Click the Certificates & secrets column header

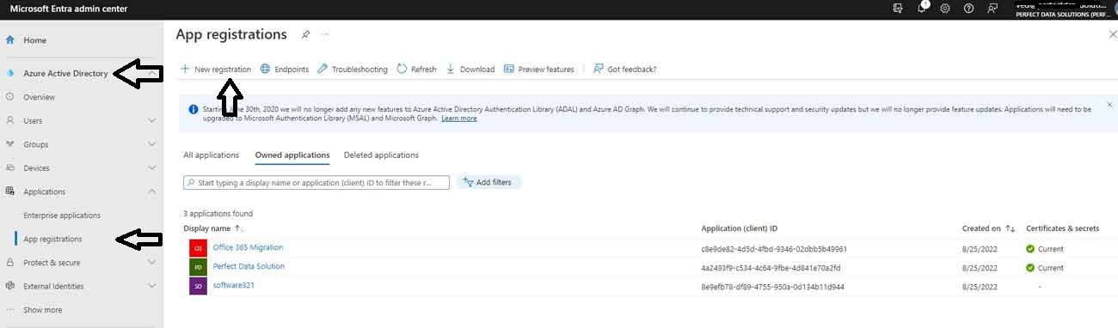click(1063, 228)
